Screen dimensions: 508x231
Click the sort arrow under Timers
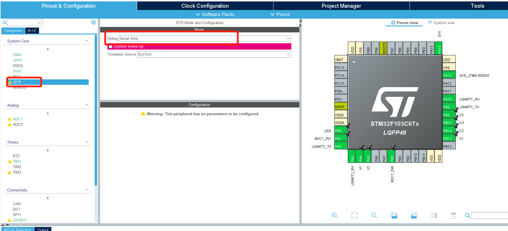[x=48, y=150]
